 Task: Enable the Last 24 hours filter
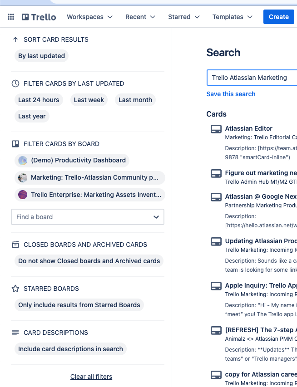(x=38, y=100)
